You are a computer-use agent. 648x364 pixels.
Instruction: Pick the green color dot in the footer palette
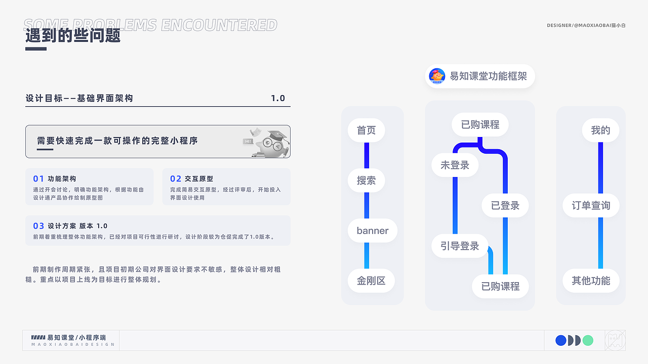point(587,340)
